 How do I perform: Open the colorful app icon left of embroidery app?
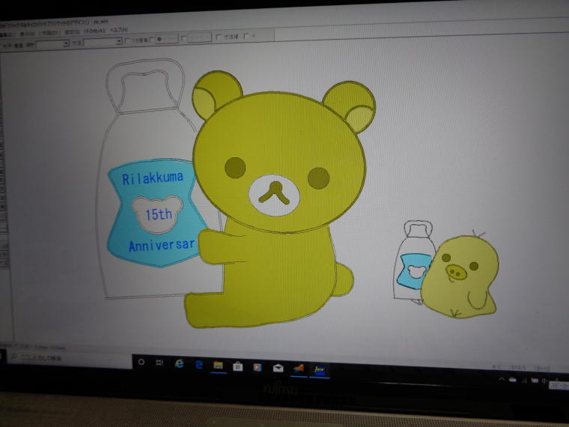coord(299,369)
